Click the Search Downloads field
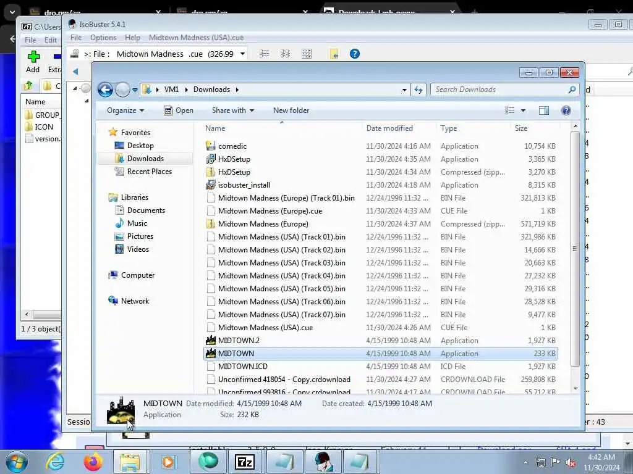This screenshot has width=633, height=474. point(501,89)
